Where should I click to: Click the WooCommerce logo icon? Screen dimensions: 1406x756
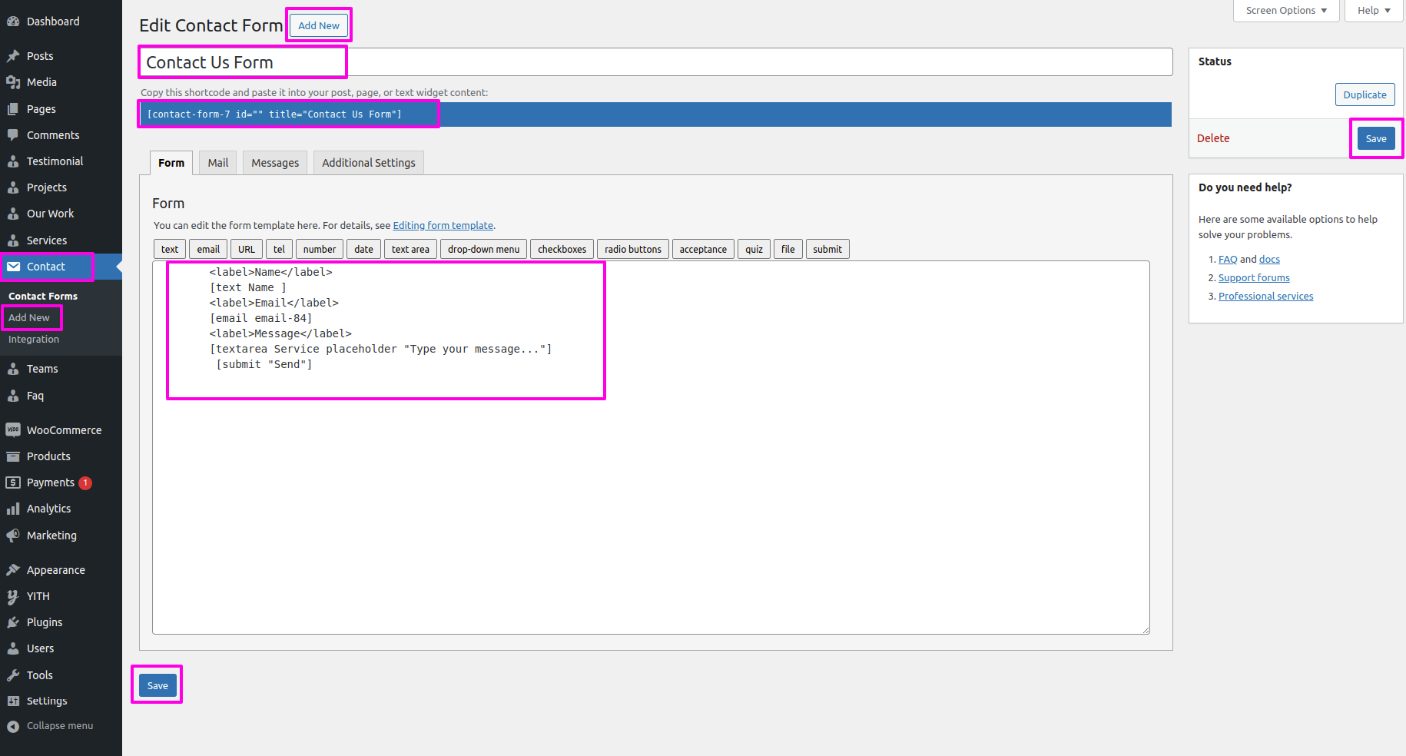click(x=13, y=430)
